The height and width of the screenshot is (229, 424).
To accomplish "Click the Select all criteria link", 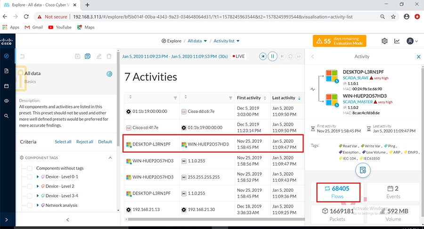I will click(63, 142).
